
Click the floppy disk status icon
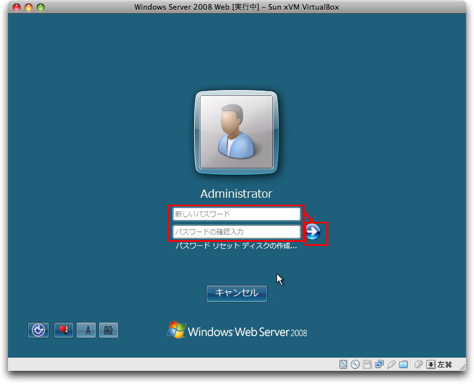[368, 364]
